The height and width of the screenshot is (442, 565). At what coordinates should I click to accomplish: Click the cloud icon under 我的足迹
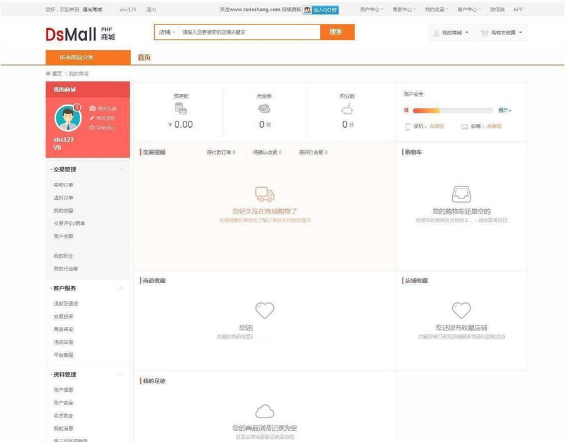(264, 411)
